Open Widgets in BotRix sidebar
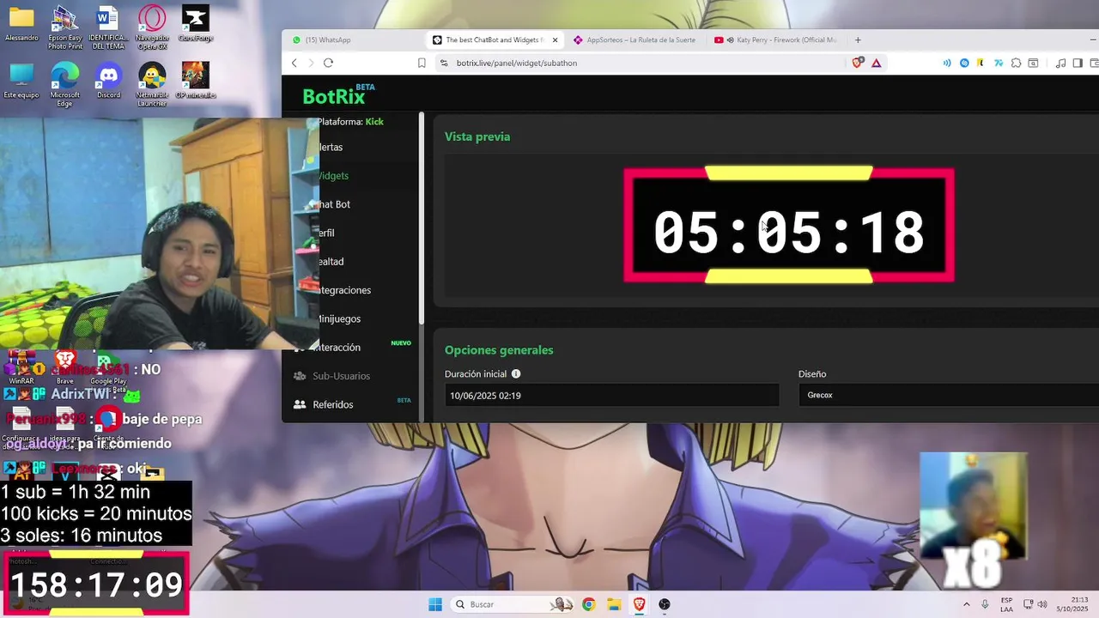This screenshot has height=618, width=1099. pyautogui.click(x=333, y=176)
